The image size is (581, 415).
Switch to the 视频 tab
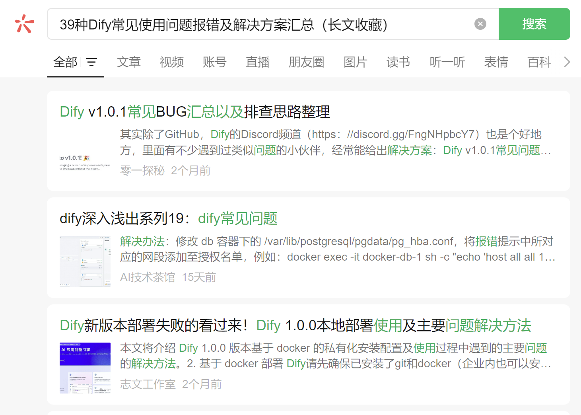tap(172, 62)
